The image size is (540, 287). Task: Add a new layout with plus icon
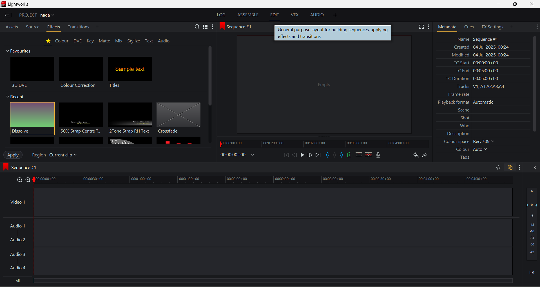tap(335, 15)
